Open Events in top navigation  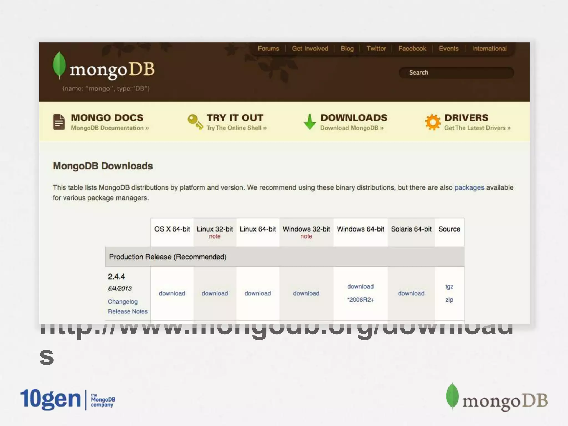pyautogui.click(x=448, y=49)
